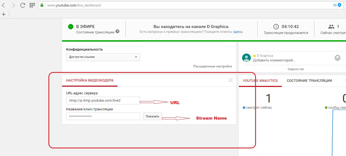Screen dimensions: 346x156
Task: Click the Сейчас смотрят viewer count label
Action: coord(333,33)
